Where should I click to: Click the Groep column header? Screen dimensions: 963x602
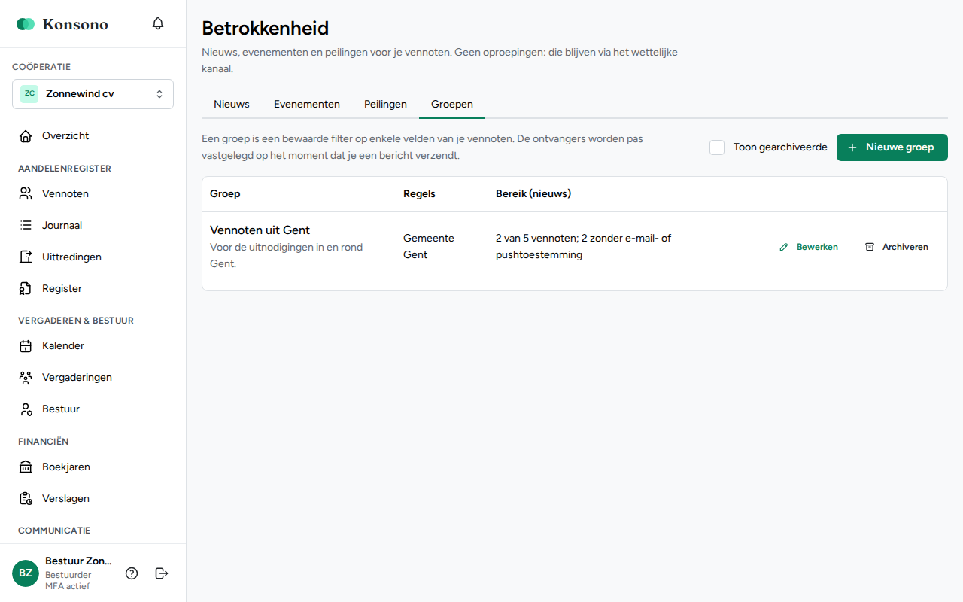[225, 194]
